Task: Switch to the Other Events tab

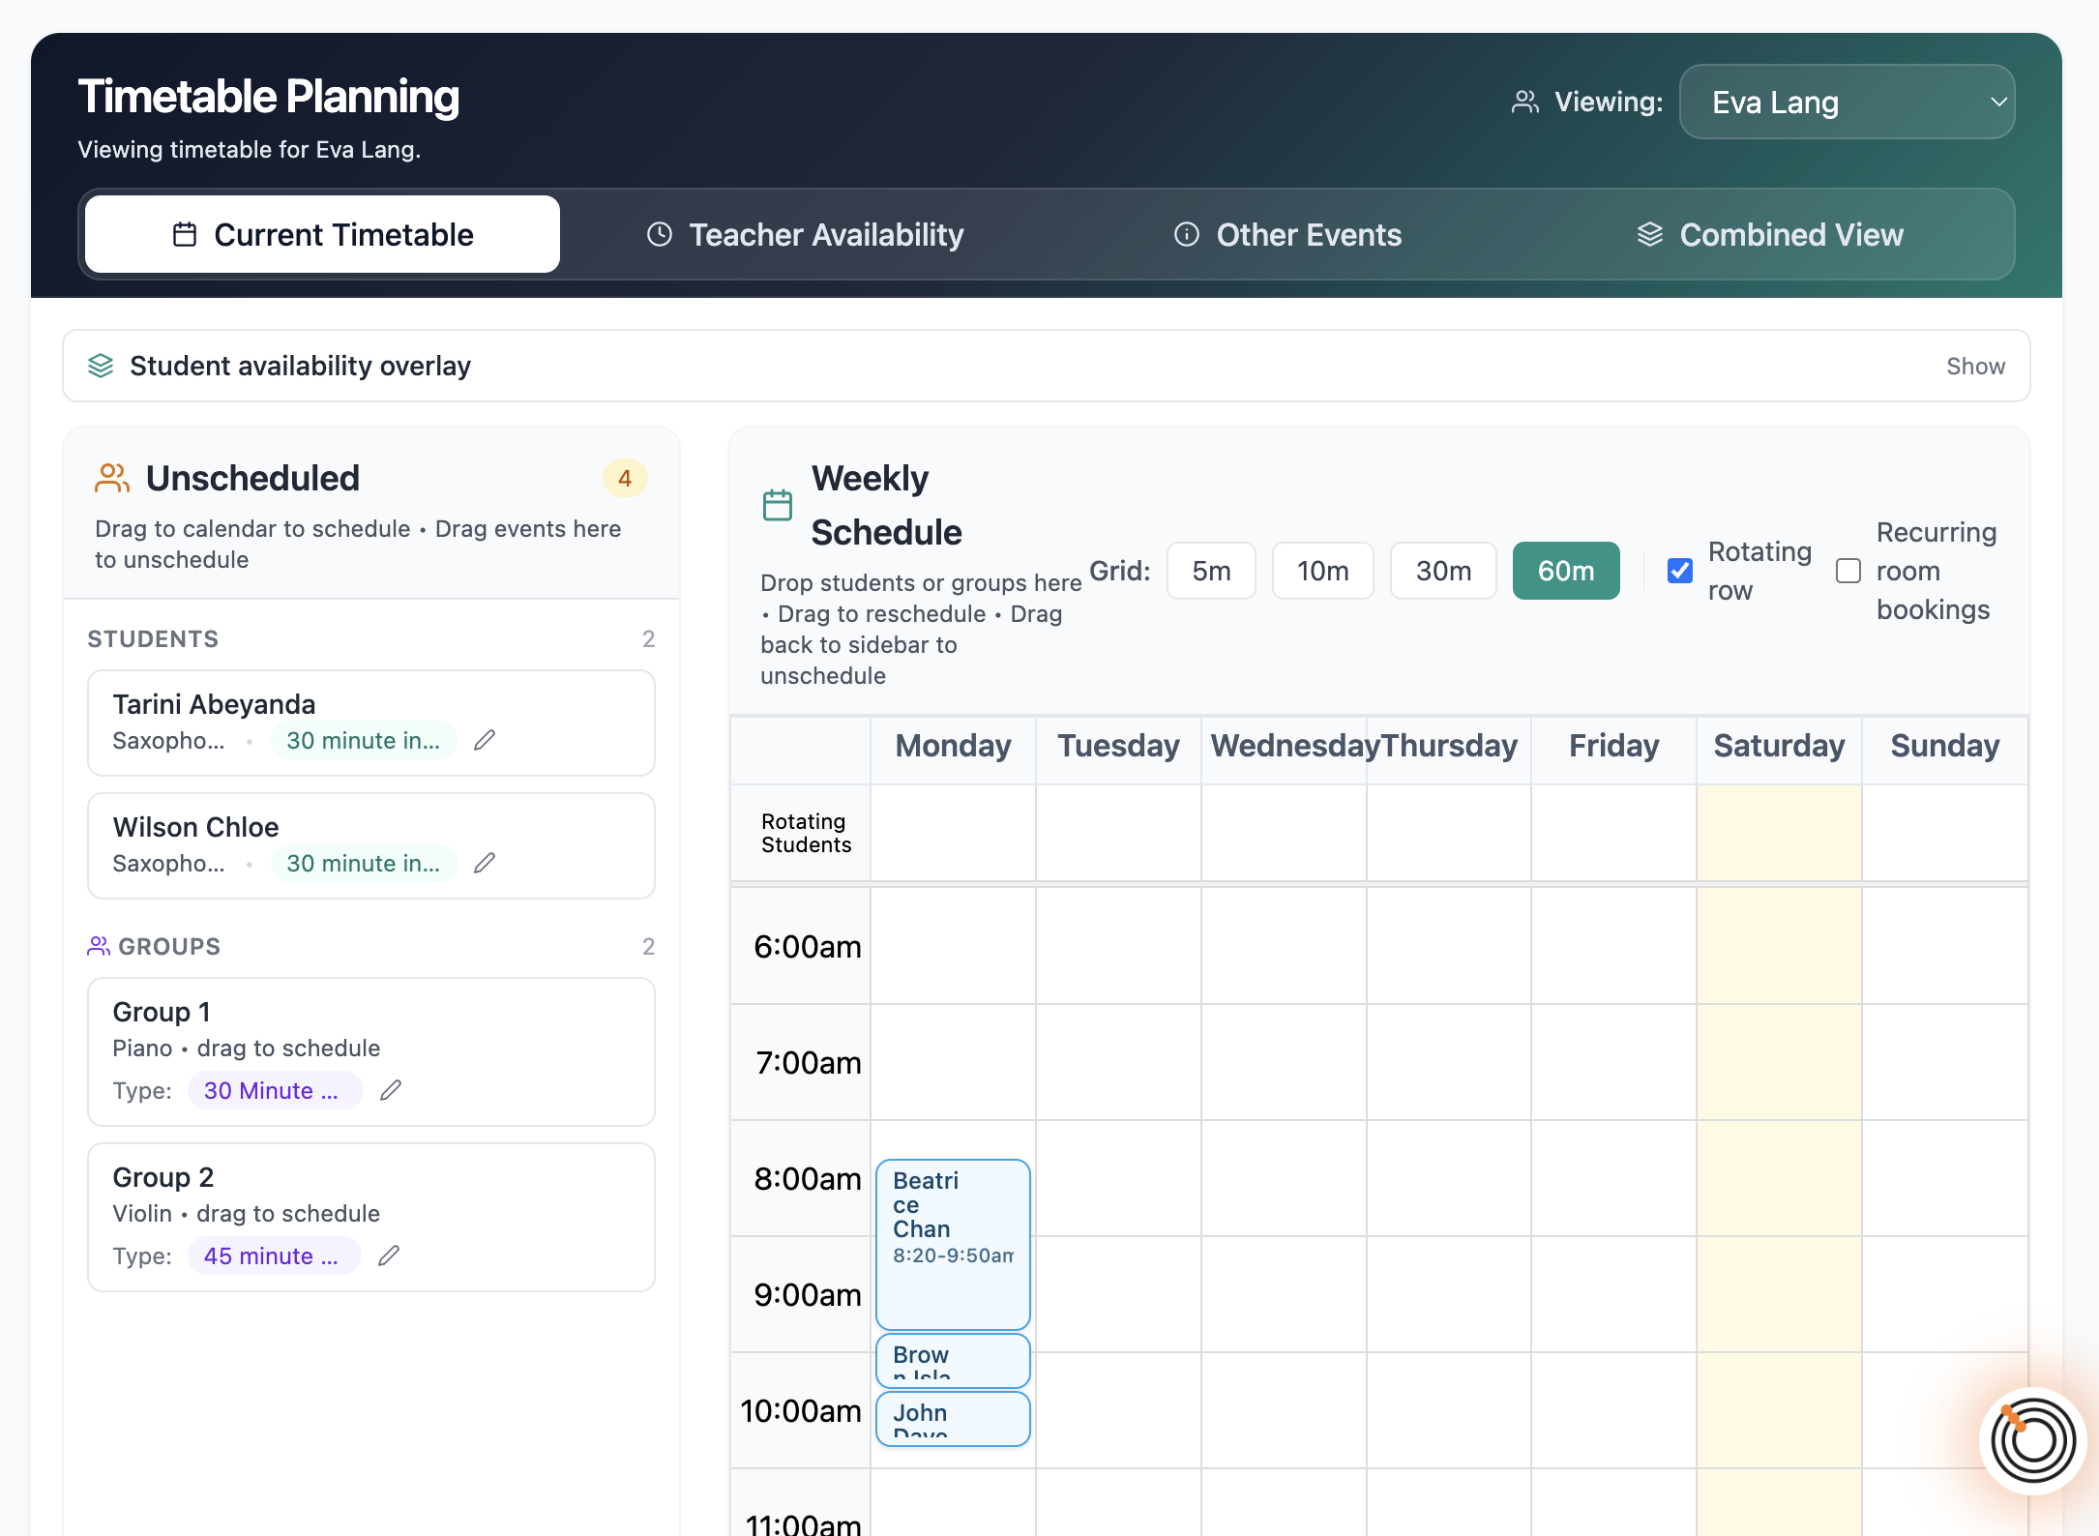Action: 1287,234
